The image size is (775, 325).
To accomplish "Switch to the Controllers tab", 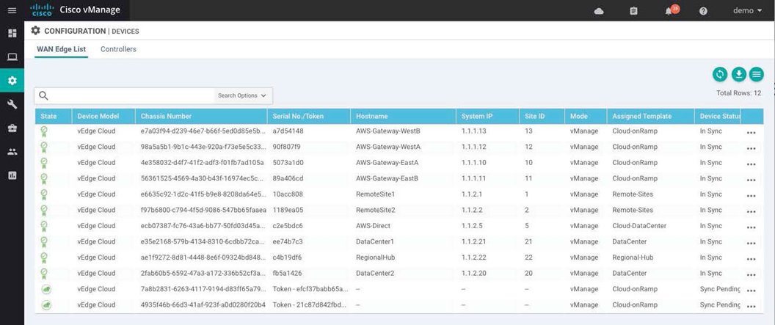I will pos(118,49).
